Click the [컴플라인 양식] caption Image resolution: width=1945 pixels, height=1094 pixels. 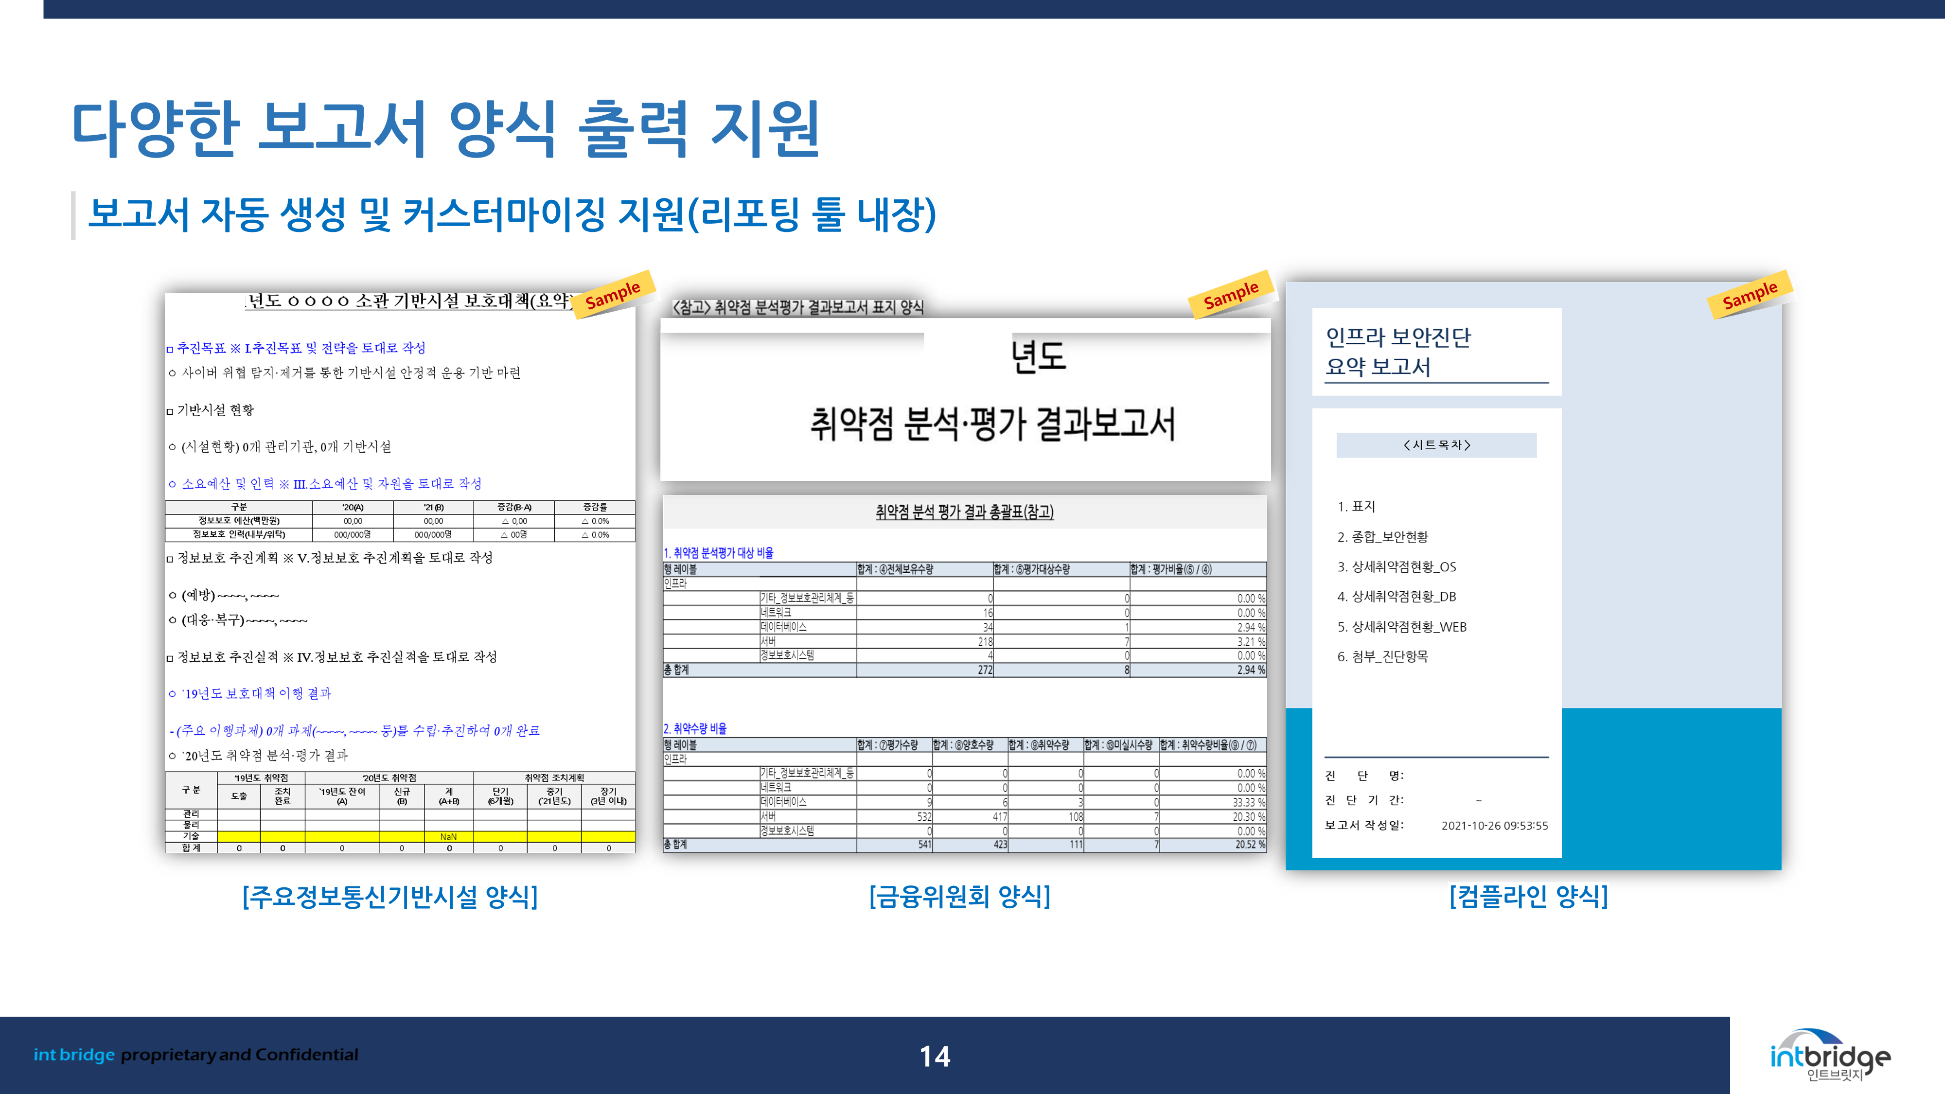point(1528,897)
